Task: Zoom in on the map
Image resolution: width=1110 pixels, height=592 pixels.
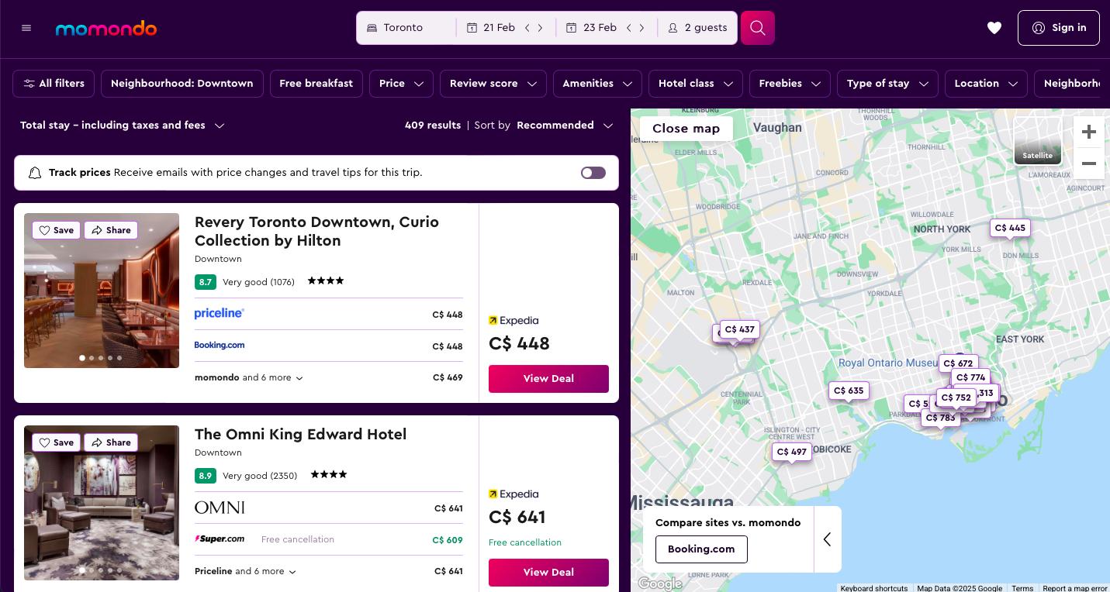Action: click(x=1088, y=132)
